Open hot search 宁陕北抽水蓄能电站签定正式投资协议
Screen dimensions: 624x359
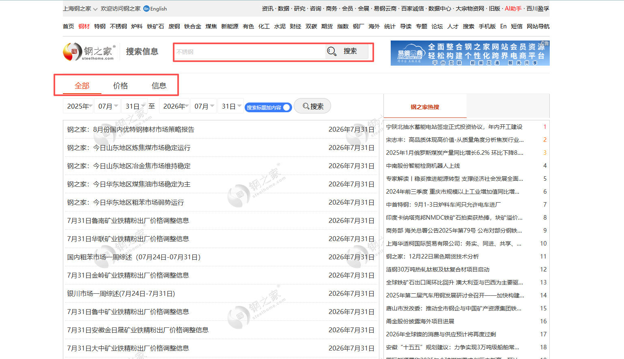pyautogui.click(x=454, y=127)
